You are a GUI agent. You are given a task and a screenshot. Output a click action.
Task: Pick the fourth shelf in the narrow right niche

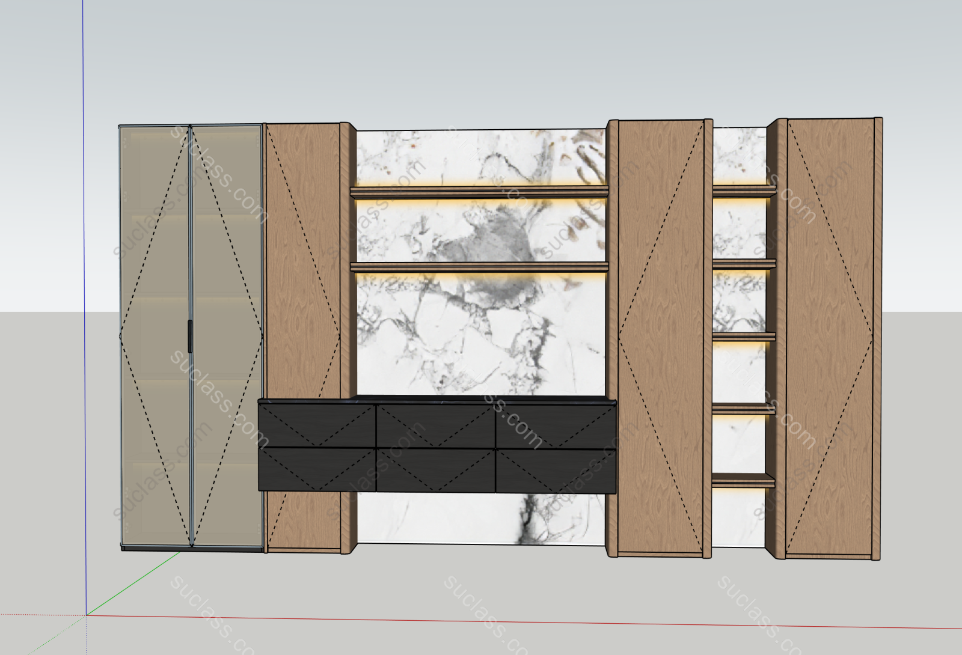click(x=744, y=409)
